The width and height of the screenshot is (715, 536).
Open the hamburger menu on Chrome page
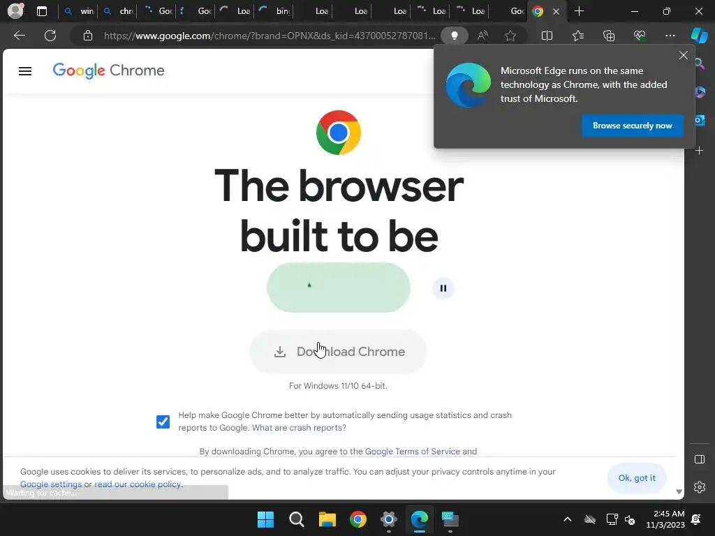(x=25, y=71)
